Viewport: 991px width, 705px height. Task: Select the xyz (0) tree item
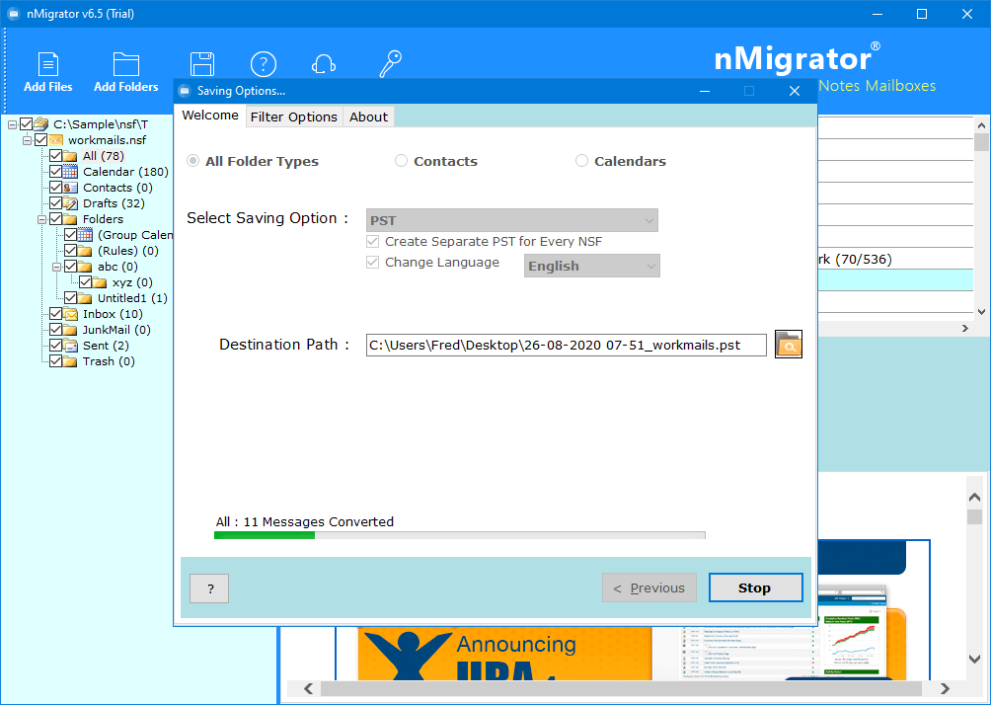(x=132, y=282)
